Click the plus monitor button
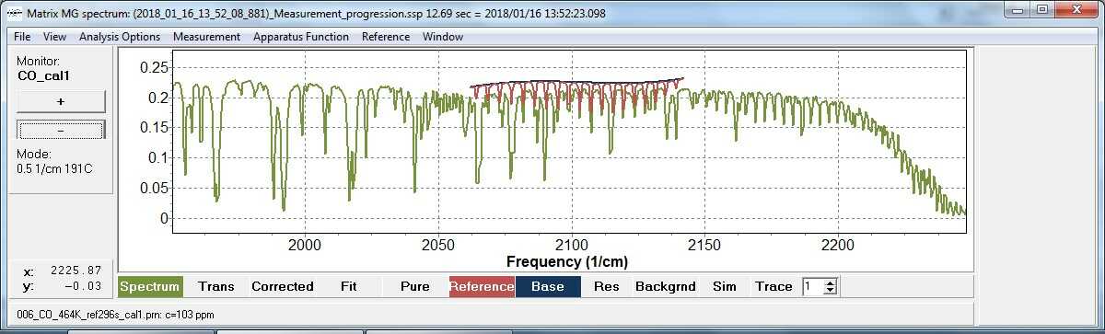The width and height of the screenshot is (1105, 334). (61, 101)
